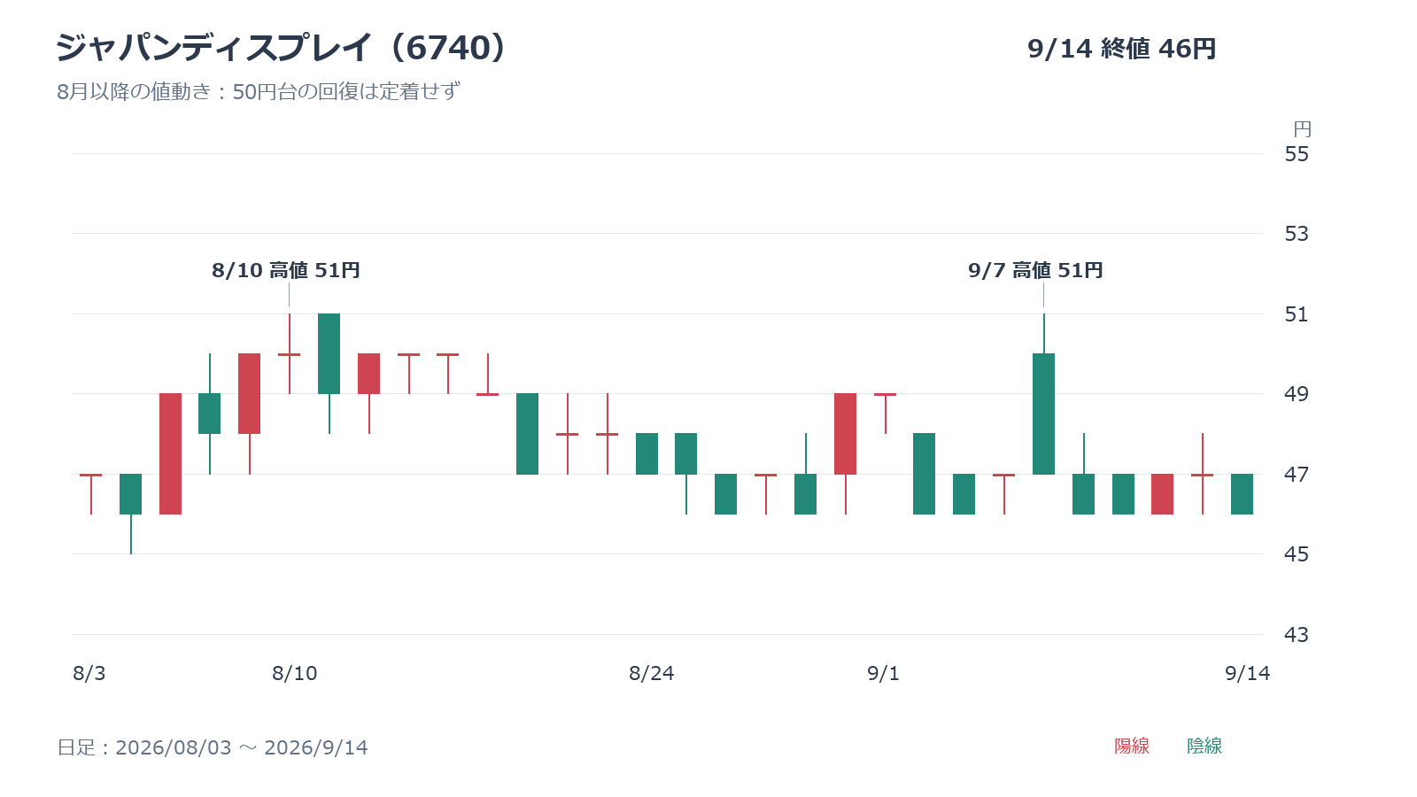
Task: Select the 53 price axis label
Action: point(1297,234)
